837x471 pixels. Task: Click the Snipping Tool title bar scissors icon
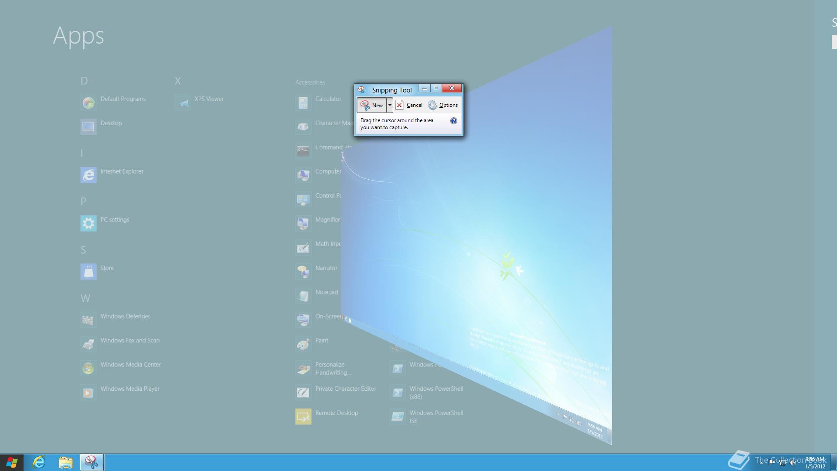(361, 90)
